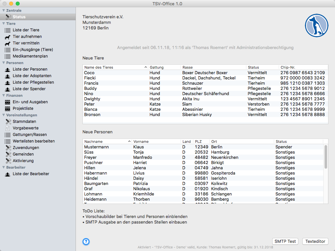335x251 pixels.
Task: Click the dog icon beside Tier aufnehmen
Action: tap(8, 37)
